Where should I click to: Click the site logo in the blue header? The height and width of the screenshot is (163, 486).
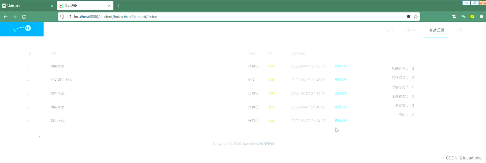pos(22,29)
